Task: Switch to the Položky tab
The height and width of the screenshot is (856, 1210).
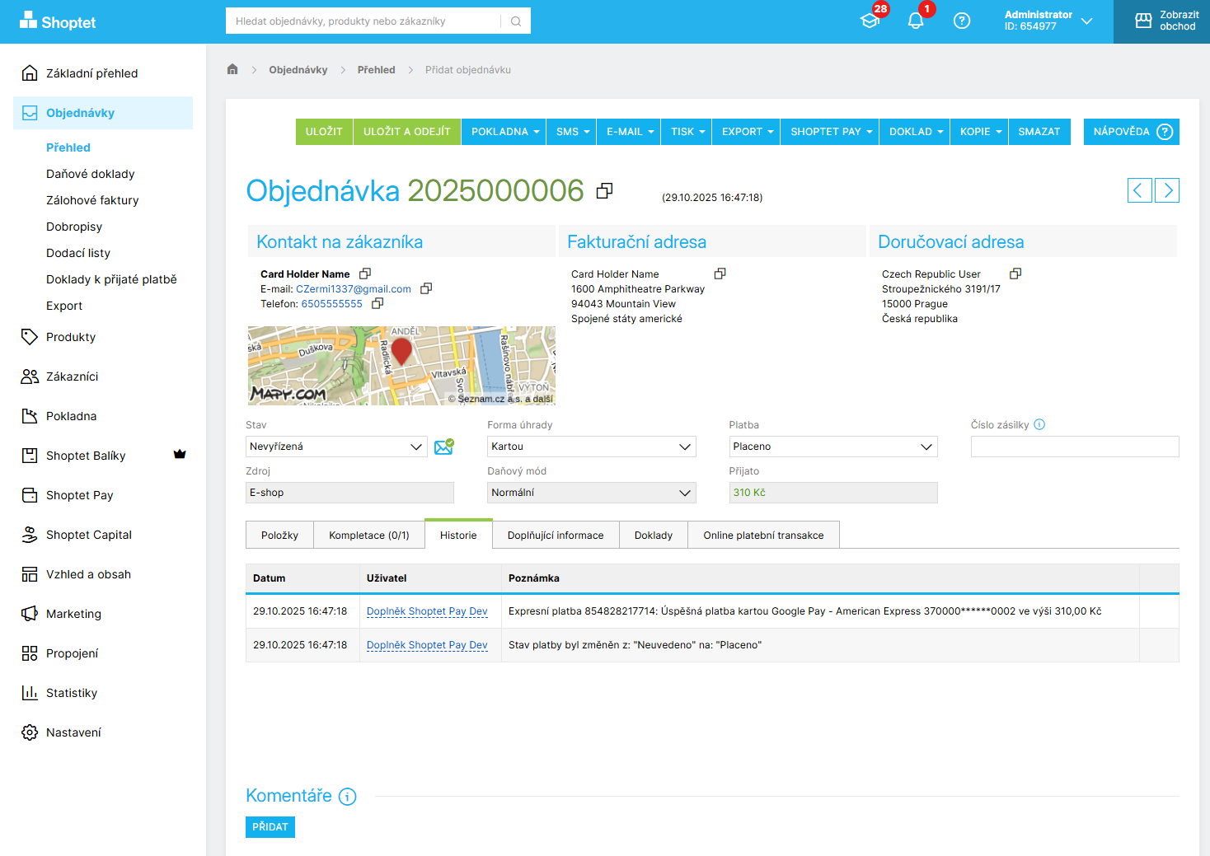Action: pyautogui.click(x=279, y=536)
